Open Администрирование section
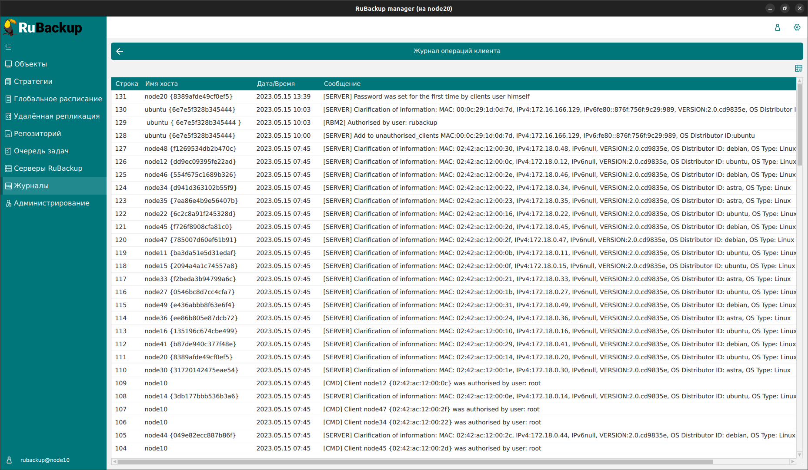Image resolution: width=808 pixels, height=470 pixels. 51,203
